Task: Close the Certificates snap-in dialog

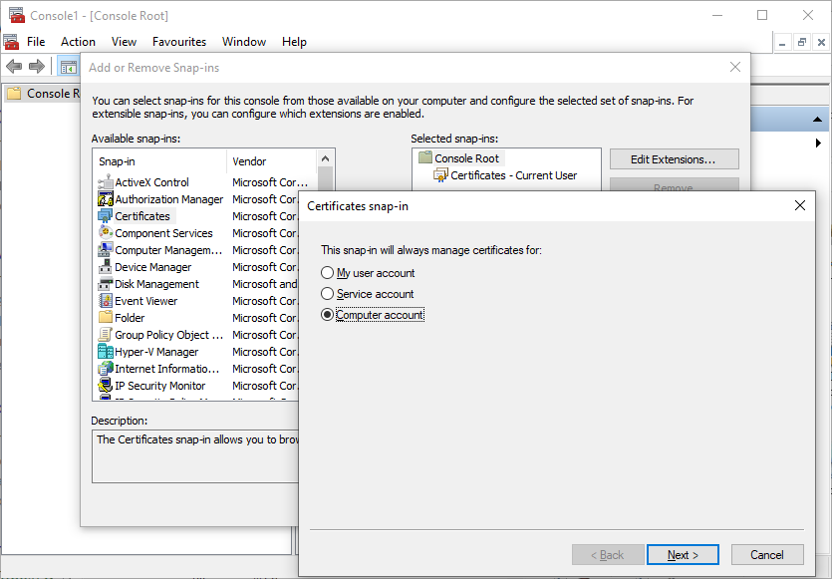Action: [800, 205]
